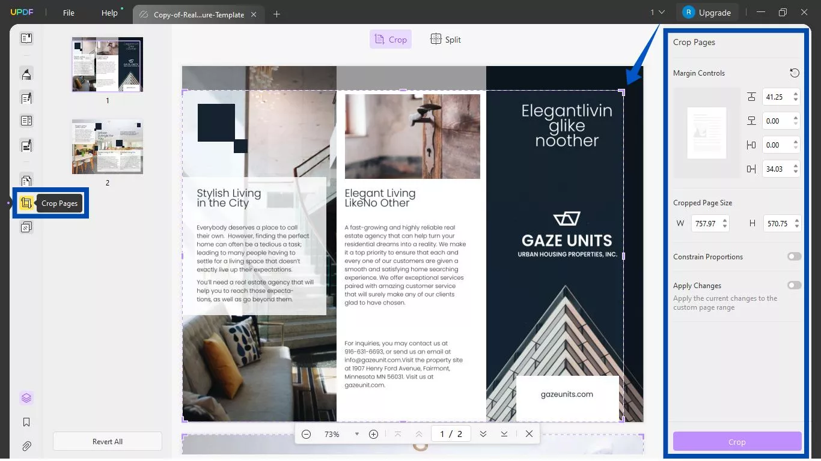Reset margin controls with the revert icon
The height and width of the screenshot is (461, 821).
pos(795,73)
